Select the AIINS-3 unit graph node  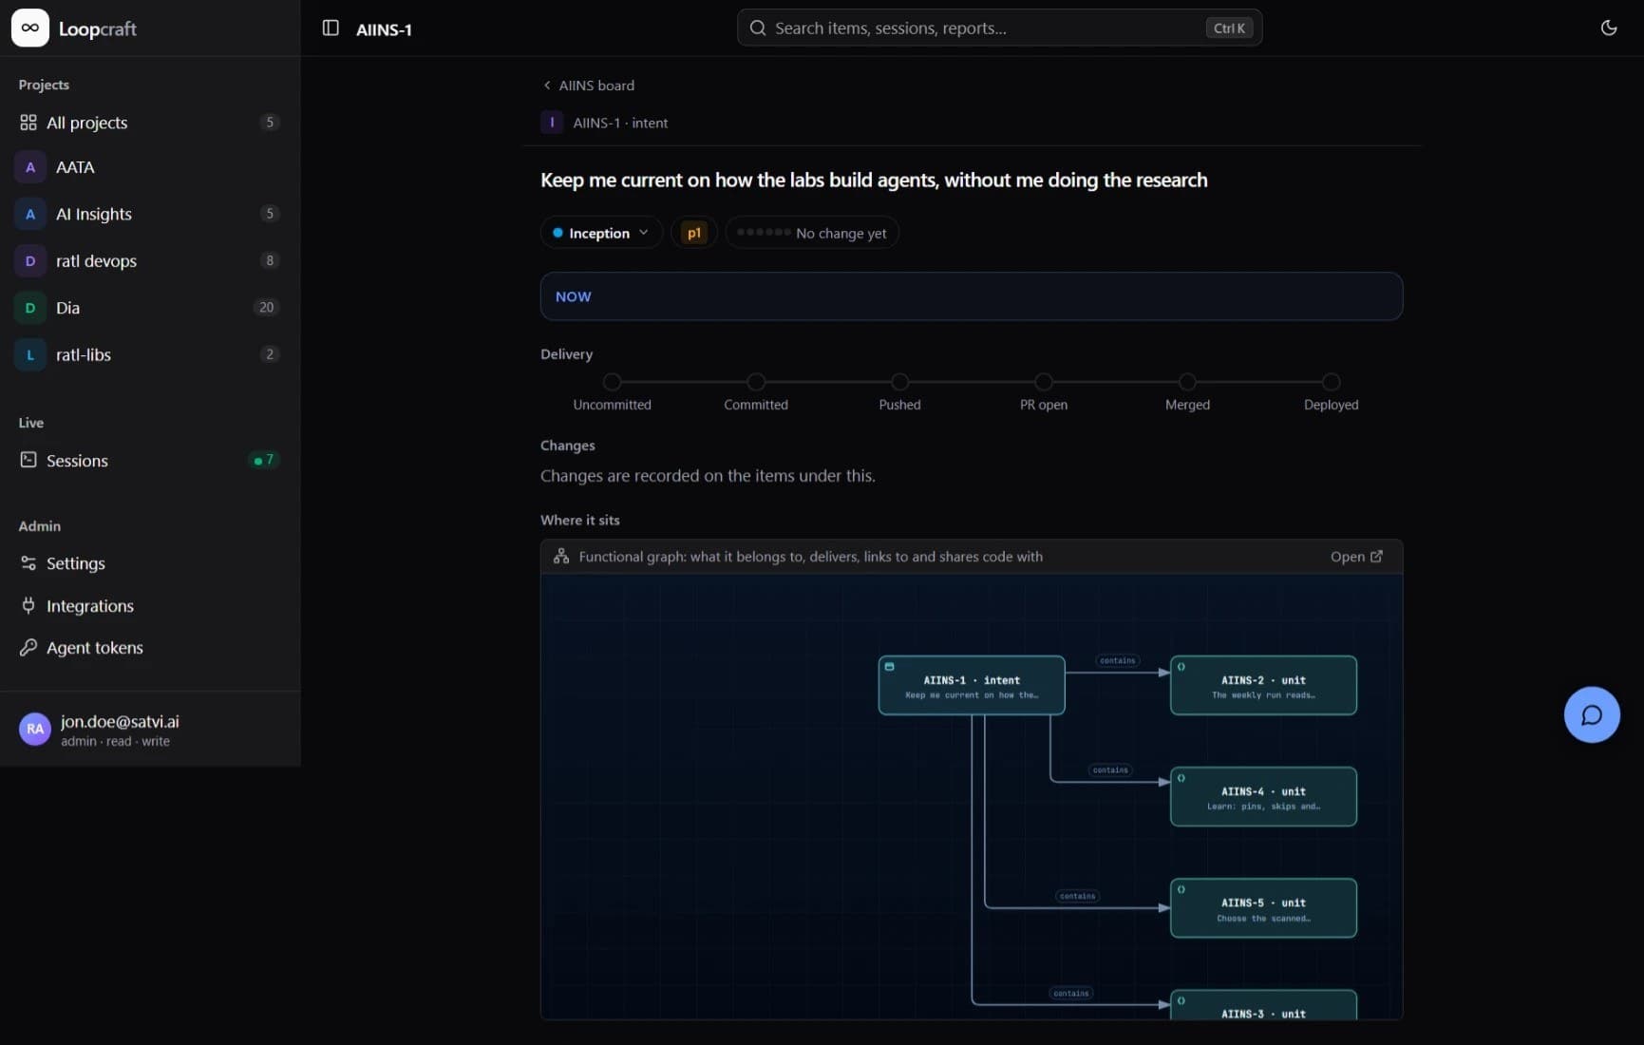[1263, 1005]
